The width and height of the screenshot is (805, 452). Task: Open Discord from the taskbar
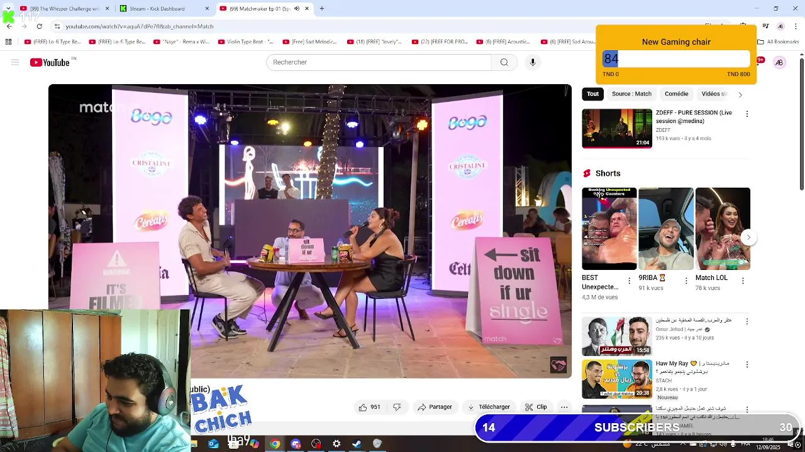coord(296,444)
